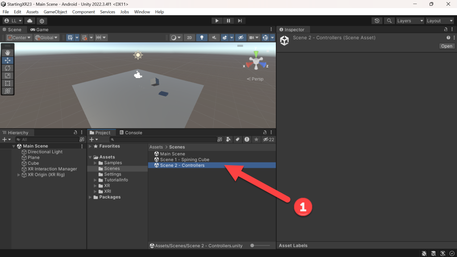Image resolution: width=457 pixels, height=257 pixels.
Task: Open the Main Scene context menu
Action: click(x=82, y=146)
